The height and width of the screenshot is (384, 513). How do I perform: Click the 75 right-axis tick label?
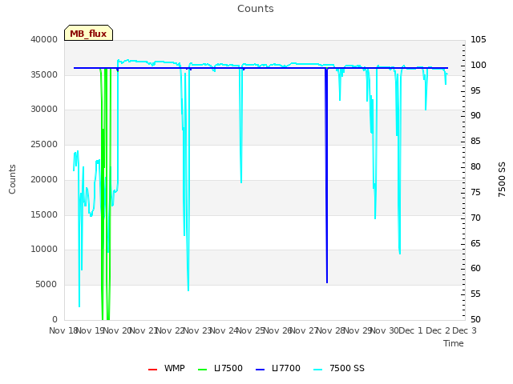tap(475, 192)
